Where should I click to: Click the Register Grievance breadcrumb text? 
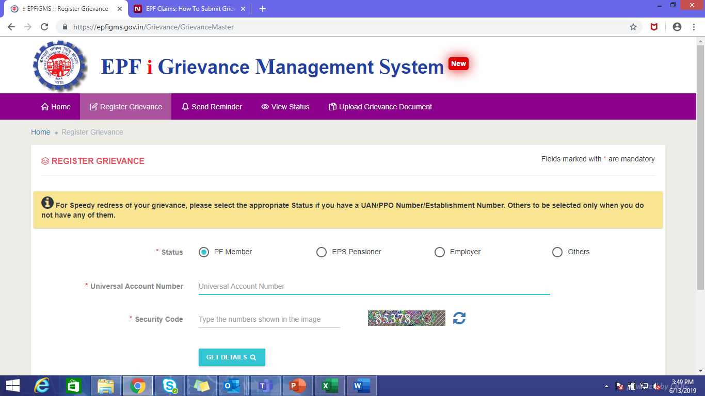(x=92, y=132)
